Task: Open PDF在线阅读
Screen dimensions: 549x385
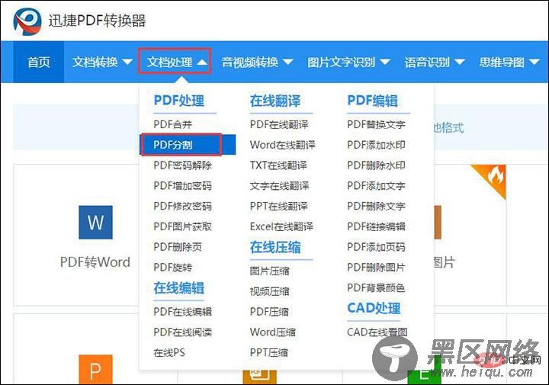Action: pyautogui.click(x=182, y=332)
